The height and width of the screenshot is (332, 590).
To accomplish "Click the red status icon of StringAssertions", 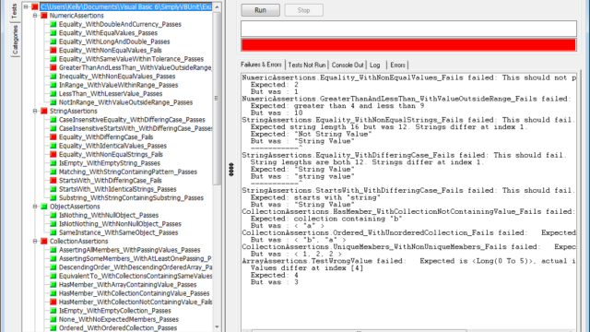I will (x=44, y=111).
